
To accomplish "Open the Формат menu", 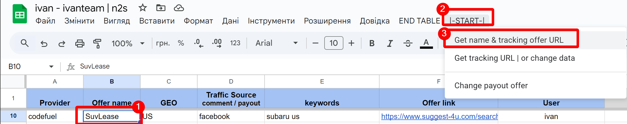I will click(x=198, y=21).
